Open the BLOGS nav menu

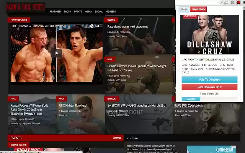coord(67,11)
